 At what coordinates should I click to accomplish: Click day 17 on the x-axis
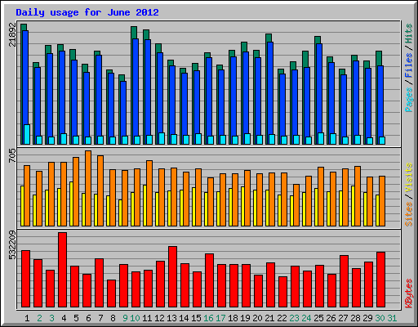[x=220, y=318]
